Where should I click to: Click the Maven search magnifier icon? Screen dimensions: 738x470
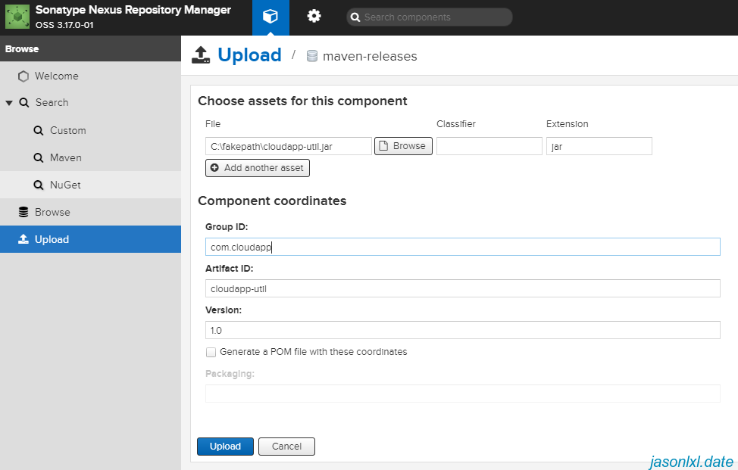(x=39, y=157)
